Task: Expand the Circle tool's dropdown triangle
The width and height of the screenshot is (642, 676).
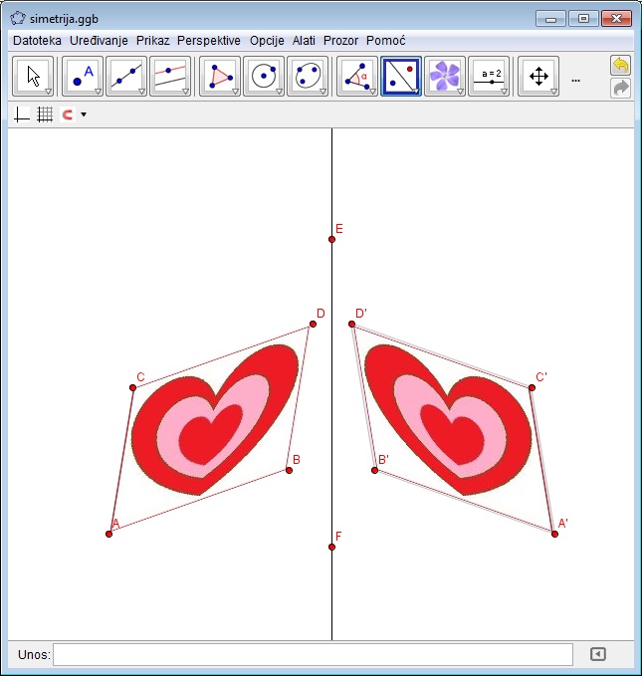Action: [x=280, y=92]
